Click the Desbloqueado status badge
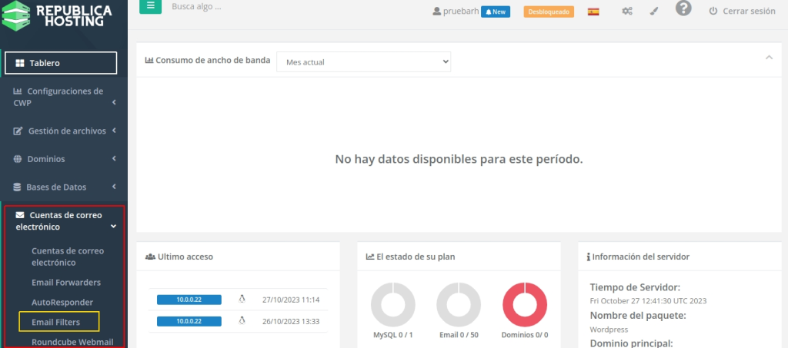 pos(549,12)
